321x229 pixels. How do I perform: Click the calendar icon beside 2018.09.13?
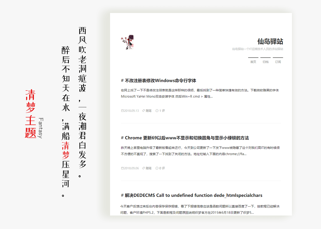122,111
